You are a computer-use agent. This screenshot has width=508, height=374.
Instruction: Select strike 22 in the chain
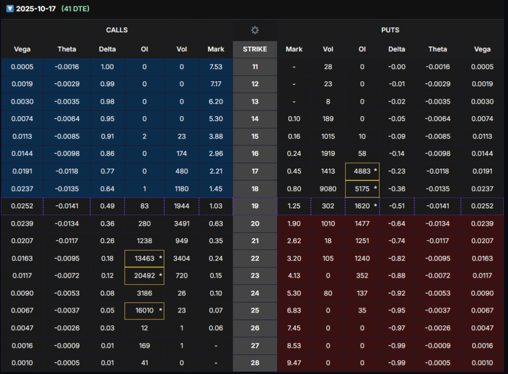(x=254, y=258)
